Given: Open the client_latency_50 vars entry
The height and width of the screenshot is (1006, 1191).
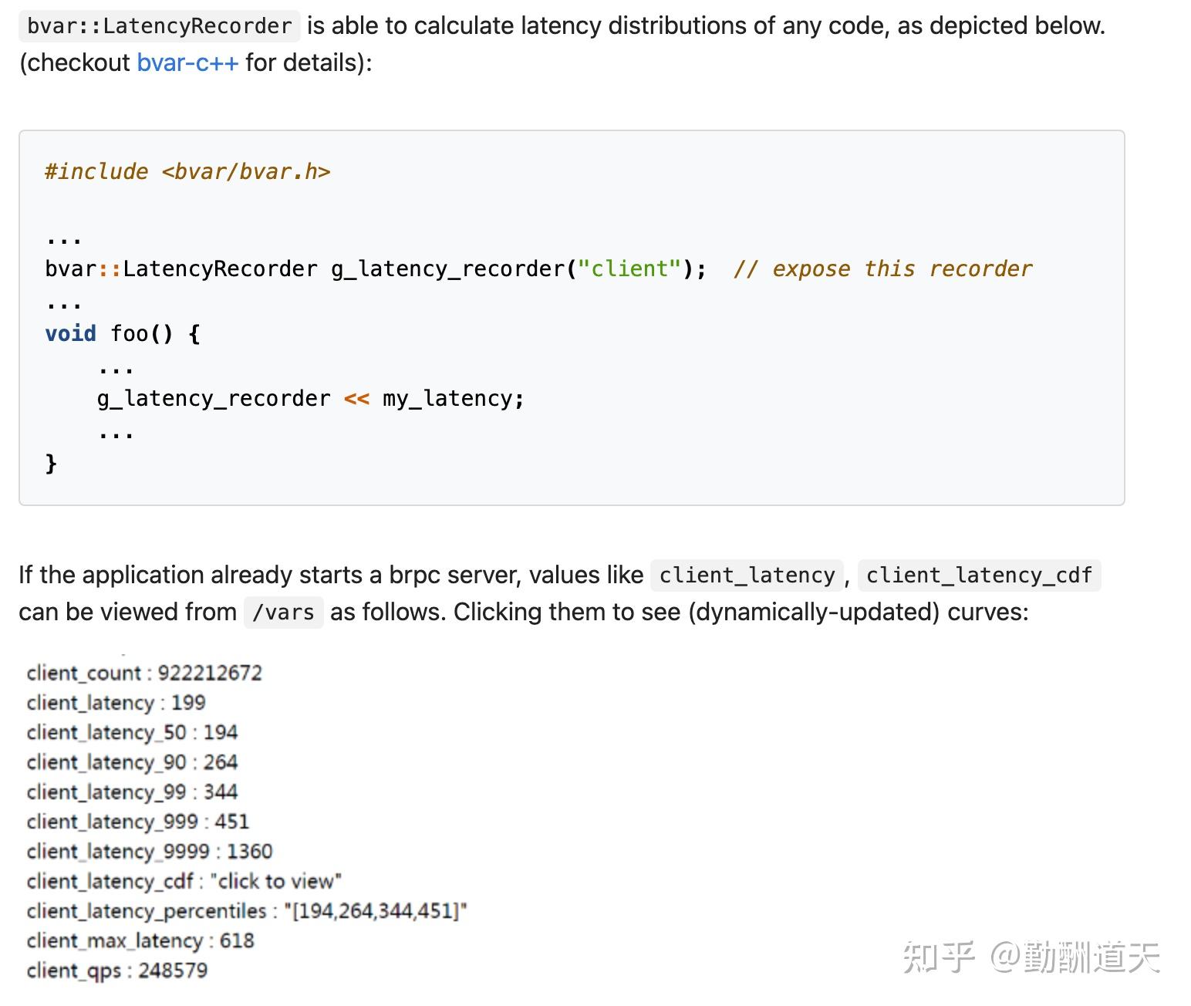Looking at the screenshot, I should [x=132, y=732].
